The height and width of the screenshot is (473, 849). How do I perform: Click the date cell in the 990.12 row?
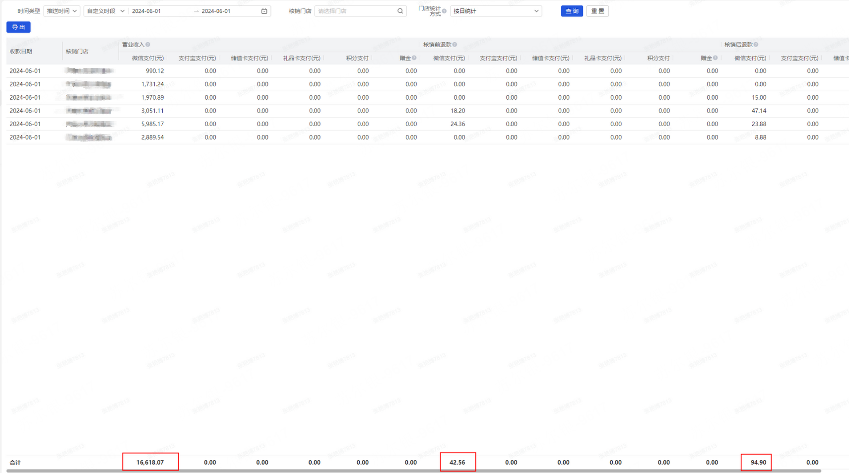25,71
